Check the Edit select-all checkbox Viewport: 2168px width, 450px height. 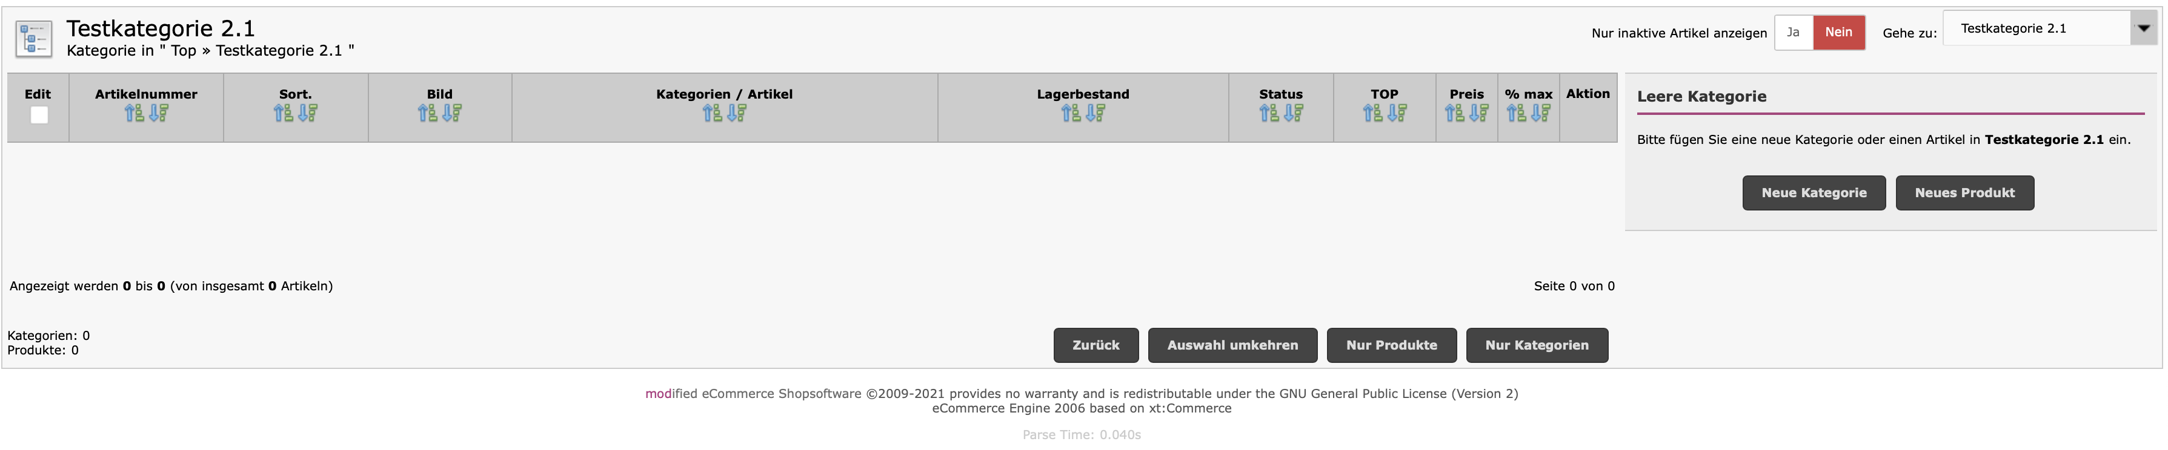point(39,115)
